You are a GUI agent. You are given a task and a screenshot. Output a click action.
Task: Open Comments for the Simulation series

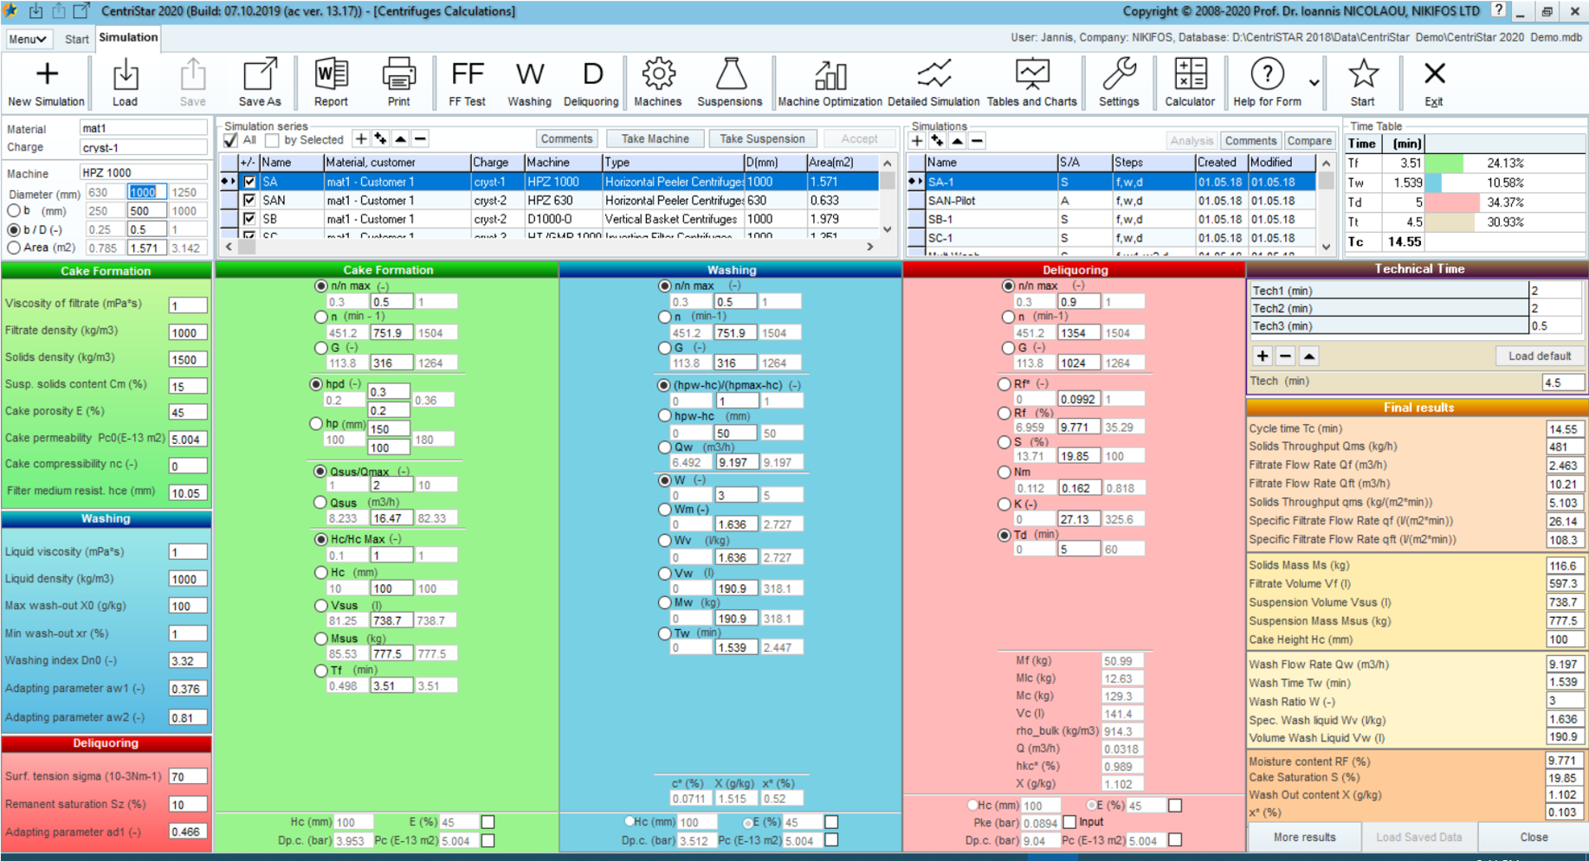566,138
